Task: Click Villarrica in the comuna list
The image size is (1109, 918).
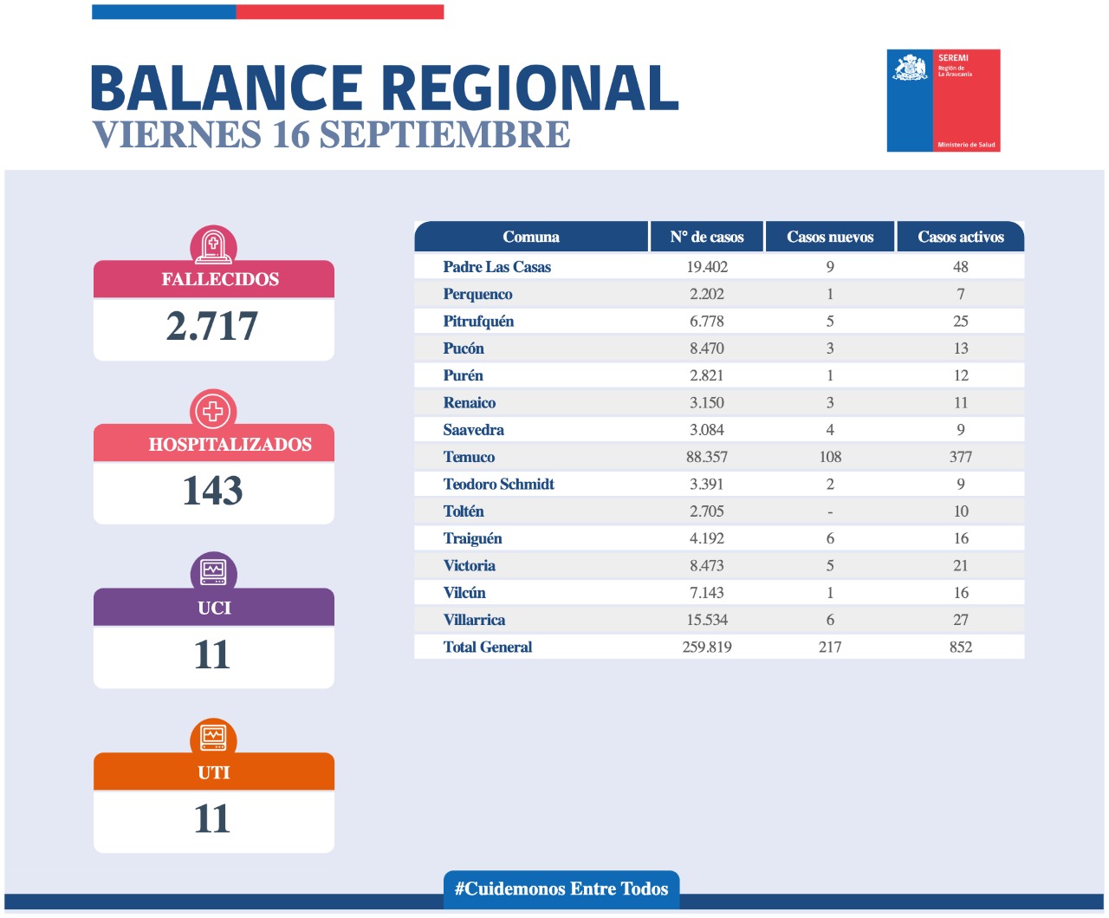Action: coord(474,620)
